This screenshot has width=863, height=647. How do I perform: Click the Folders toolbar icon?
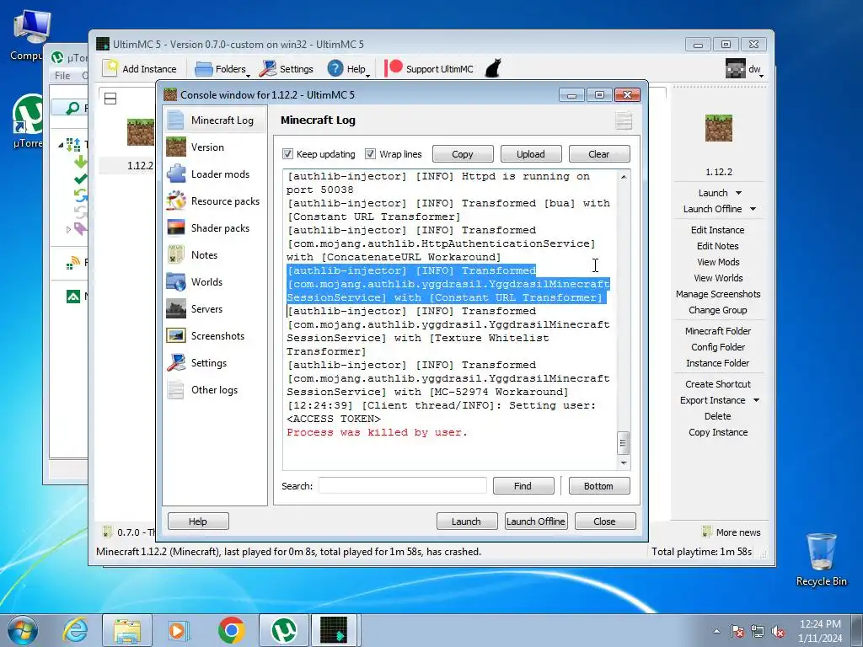coord(204,69)
